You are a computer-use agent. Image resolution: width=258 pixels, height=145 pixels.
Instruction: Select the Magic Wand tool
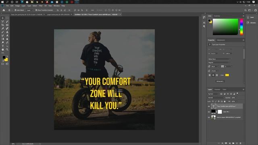[7, 21]
